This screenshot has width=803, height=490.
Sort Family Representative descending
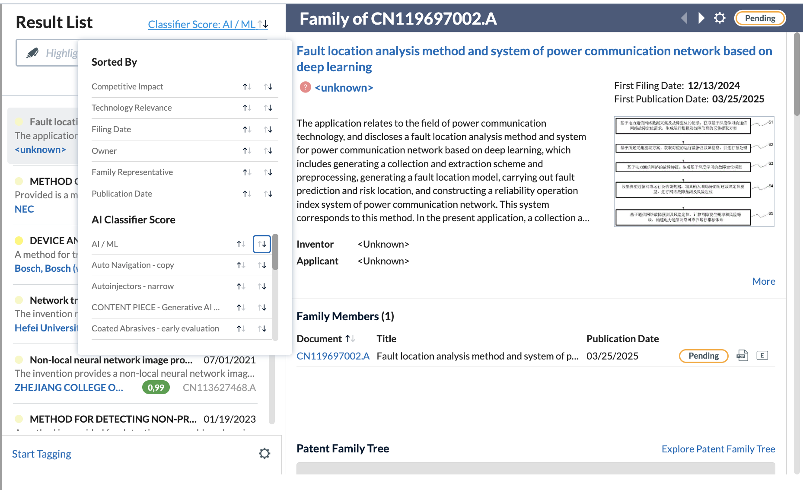tap(268, 172)
